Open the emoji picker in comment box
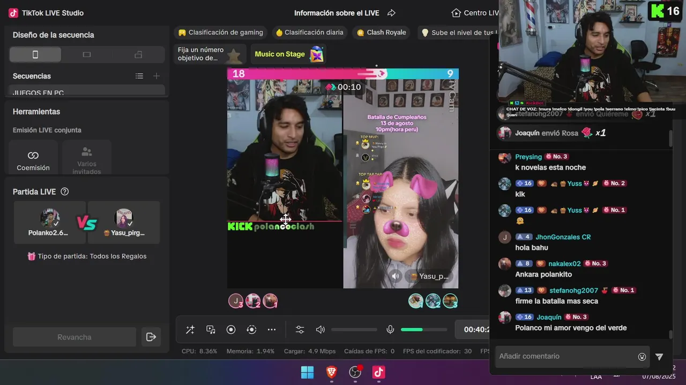Screen dimensions: 686x385 pos(642,357)
